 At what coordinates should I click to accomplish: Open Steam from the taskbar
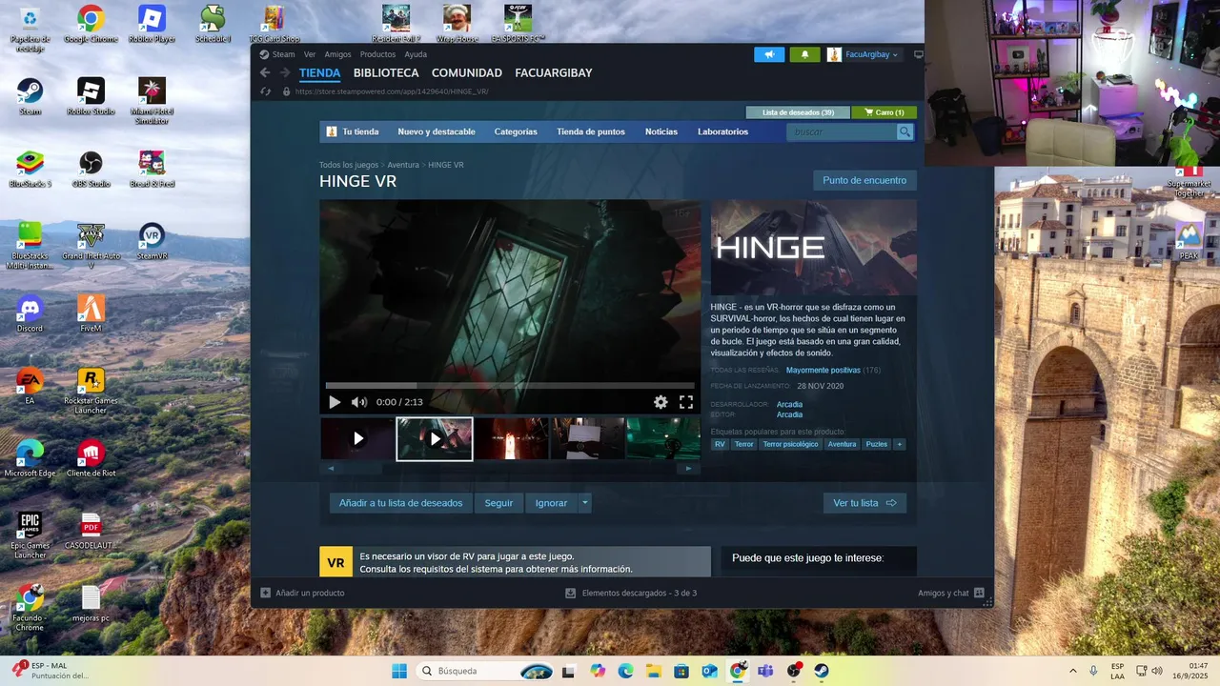[x=822, y=671]
